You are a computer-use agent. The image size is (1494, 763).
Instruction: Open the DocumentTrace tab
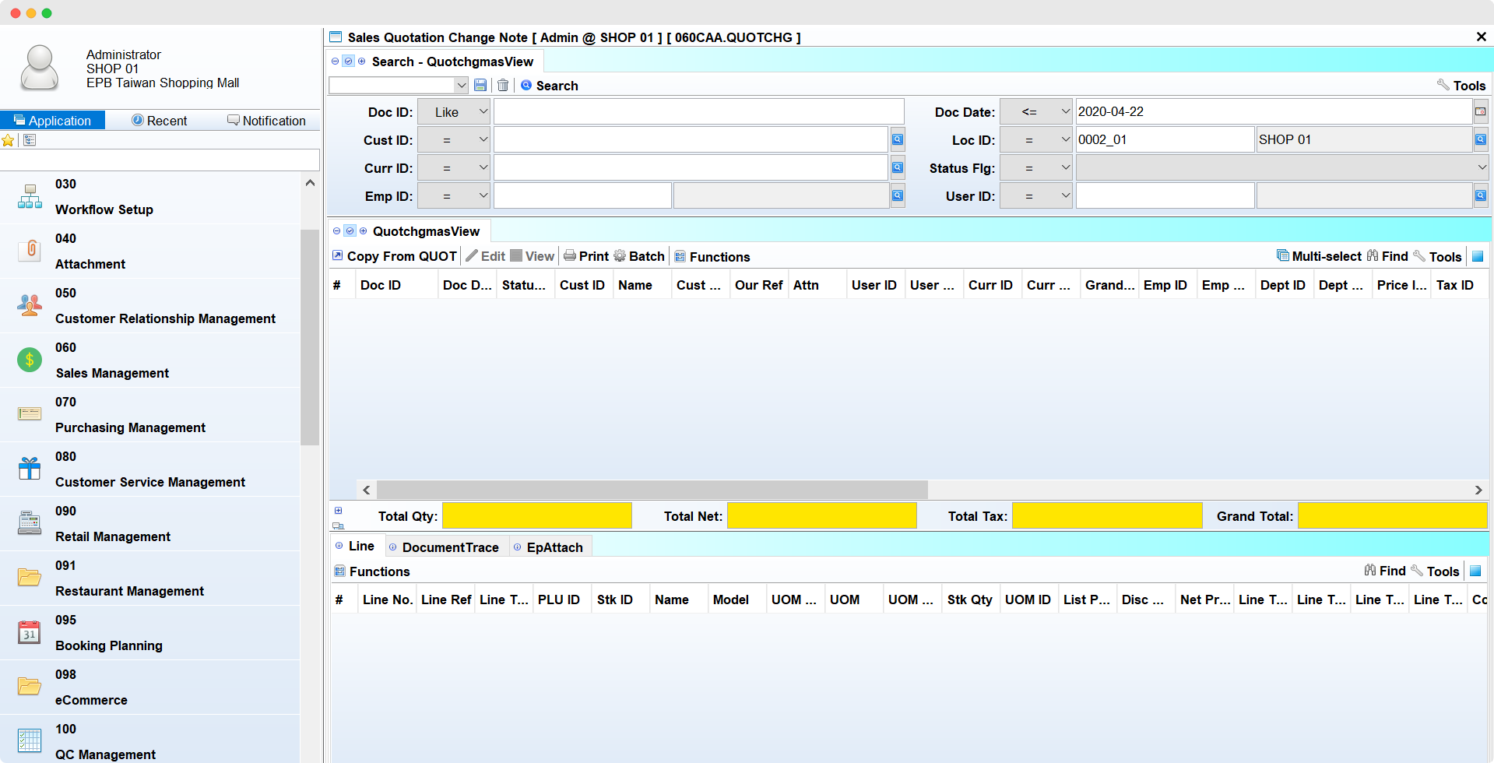point(449,547)
